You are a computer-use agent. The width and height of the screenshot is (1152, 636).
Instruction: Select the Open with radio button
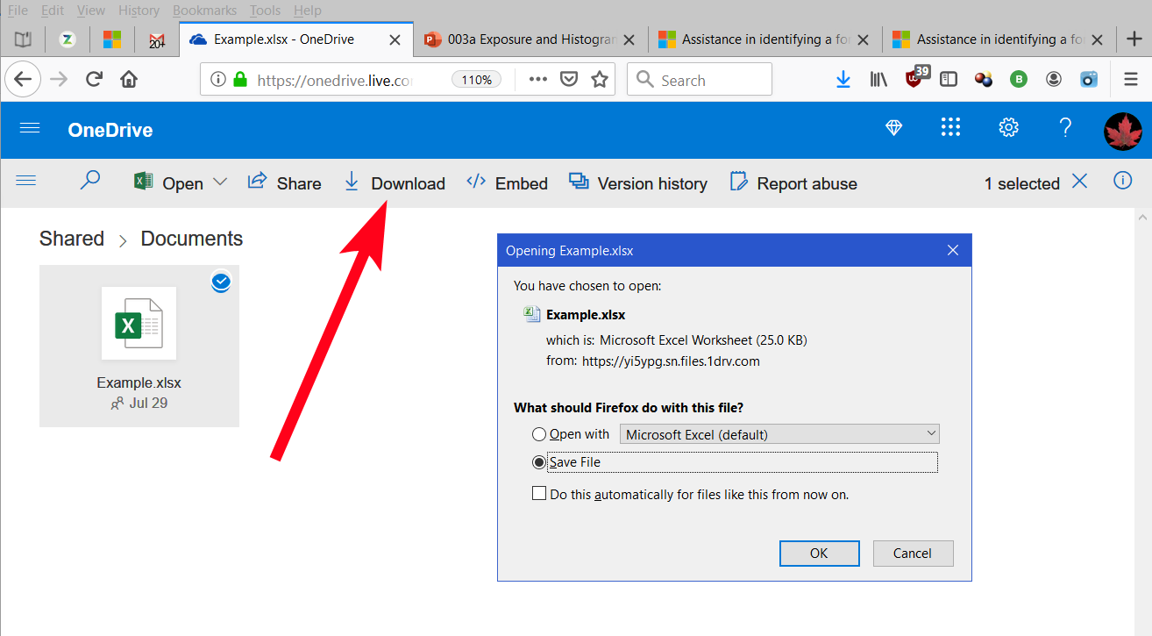click(x=539, y=434)
